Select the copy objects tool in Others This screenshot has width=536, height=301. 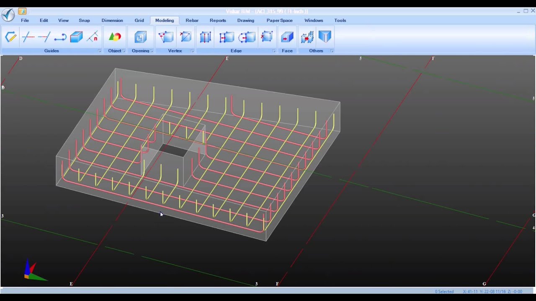pos(307,37)
